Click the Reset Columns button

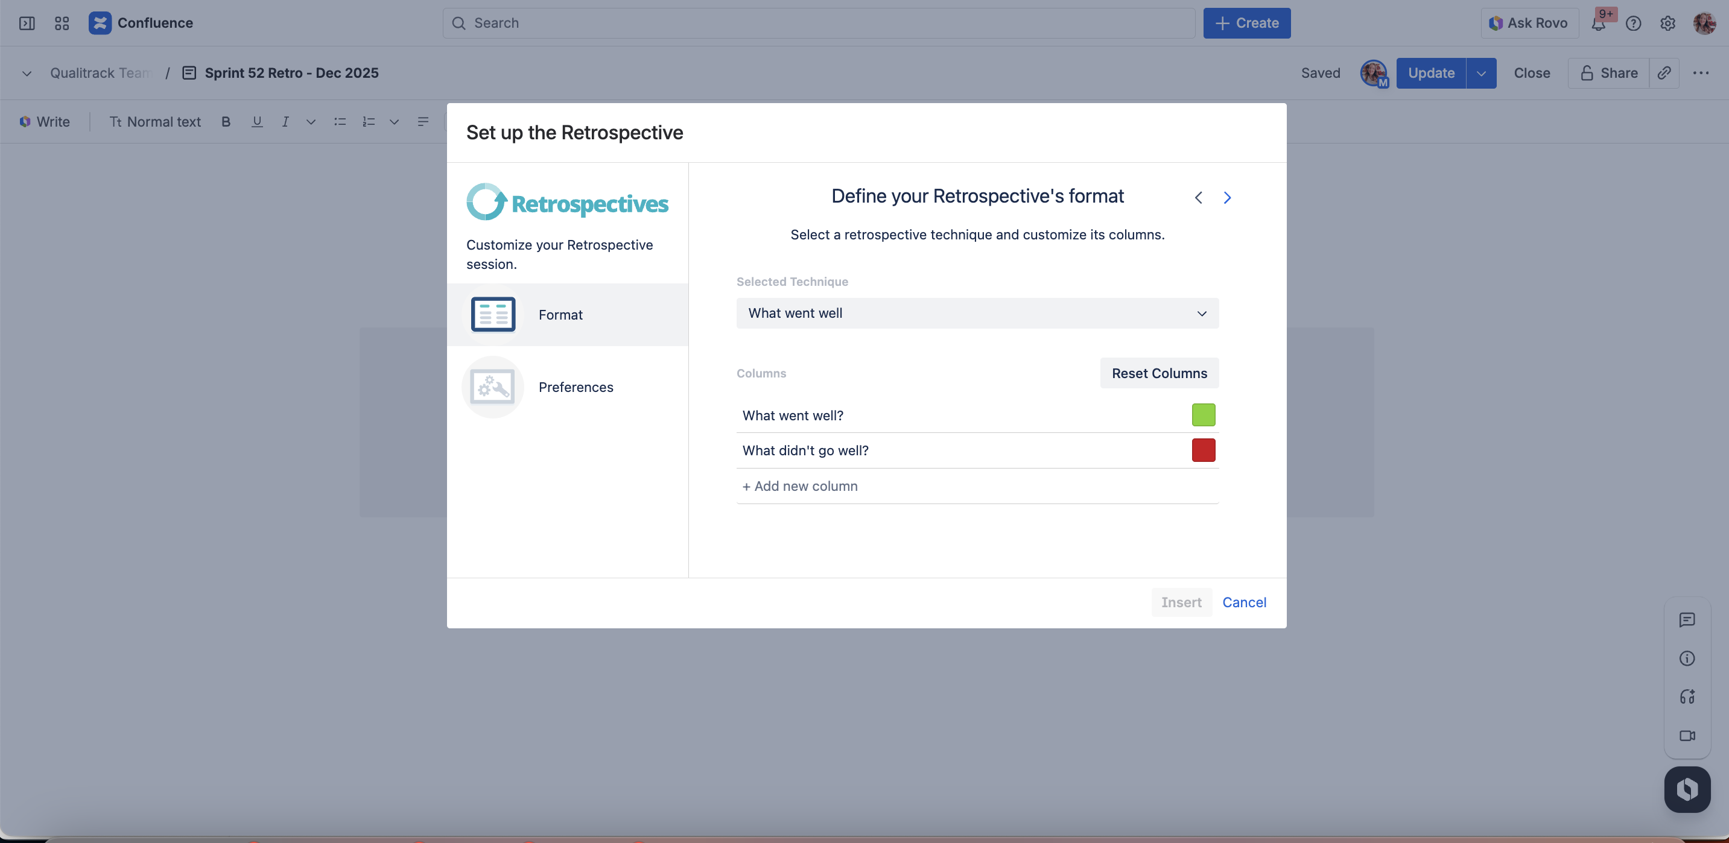pos(1158,373)
